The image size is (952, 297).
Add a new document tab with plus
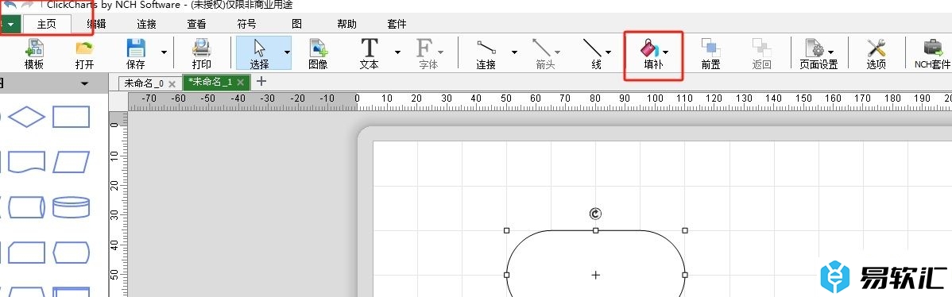[261, 81]
